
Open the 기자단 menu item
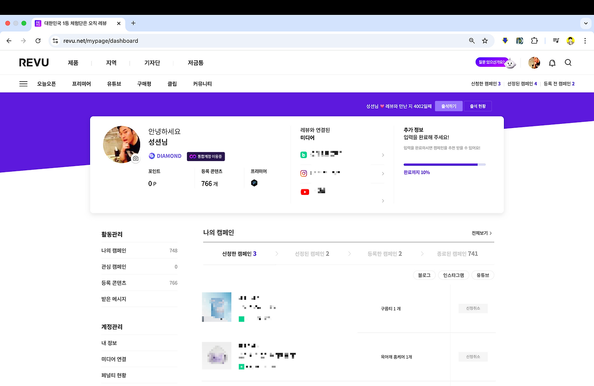coord(153,62)
